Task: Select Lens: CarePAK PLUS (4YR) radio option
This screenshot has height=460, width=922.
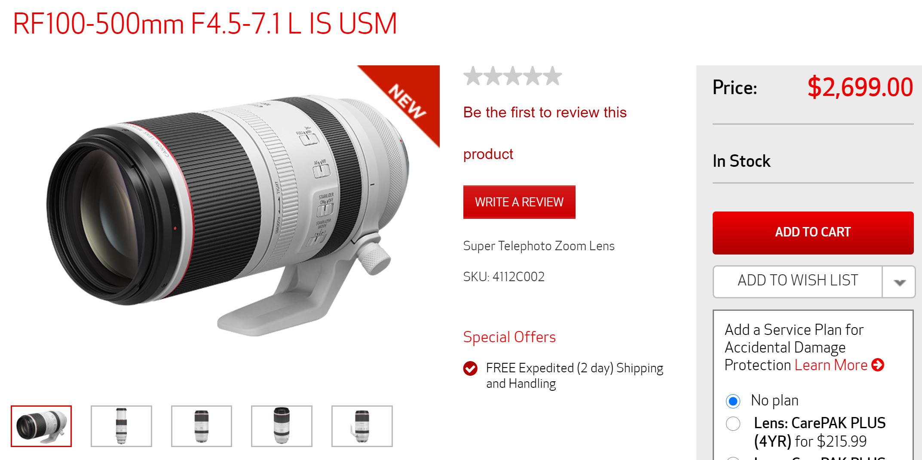Action: tap(733, 423)
